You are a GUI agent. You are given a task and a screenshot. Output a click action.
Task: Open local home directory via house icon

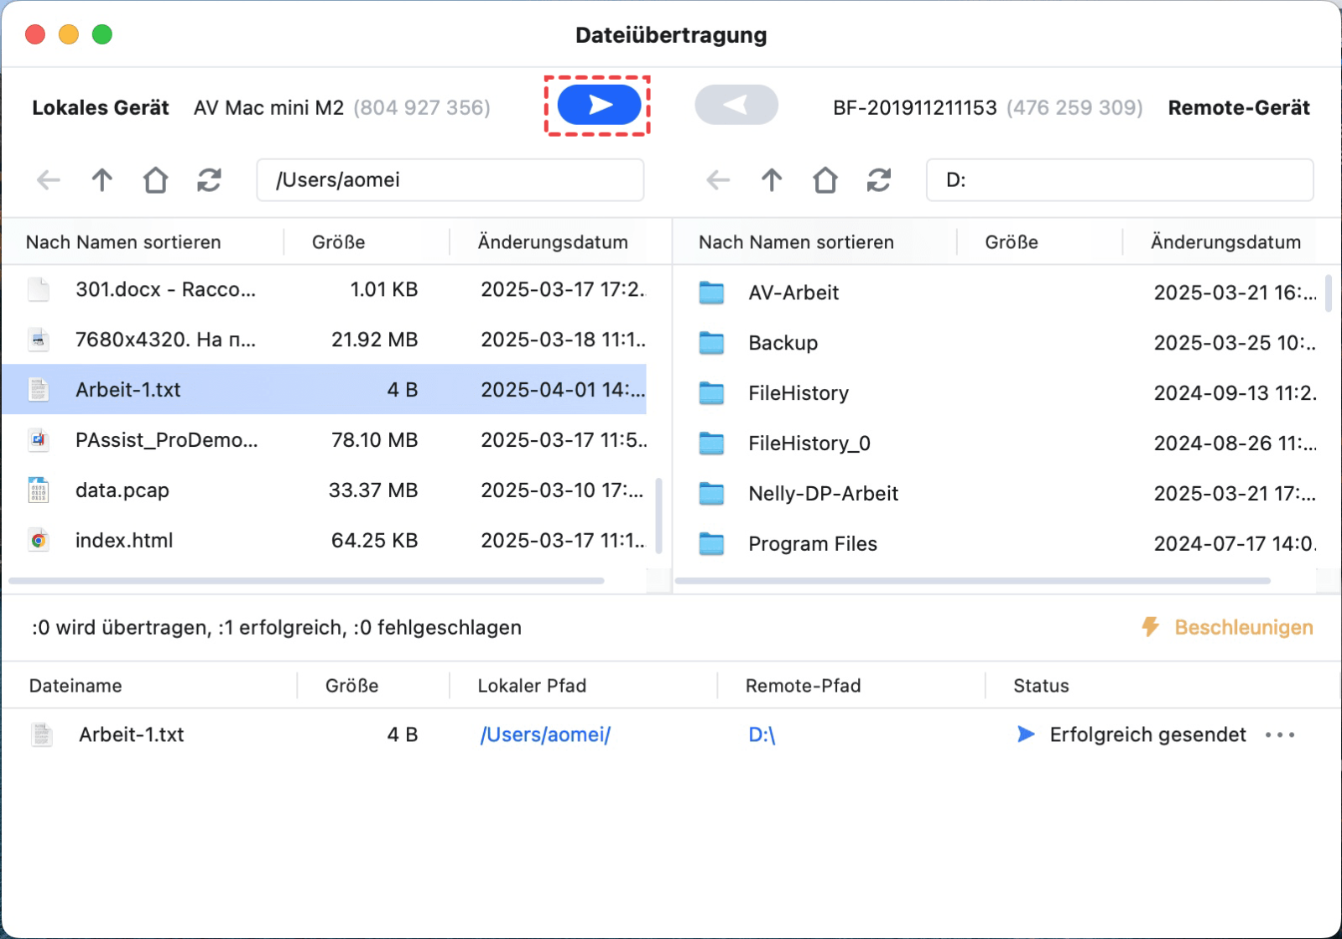click(155, 180)
